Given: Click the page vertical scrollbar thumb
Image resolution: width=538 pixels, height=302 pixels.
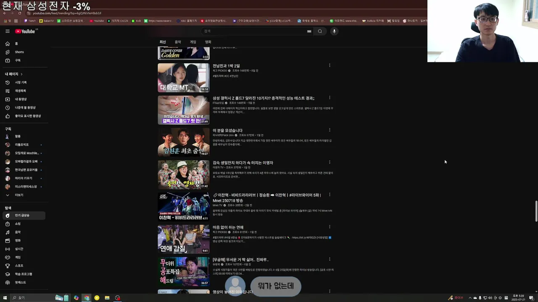Looking at the screenshot, I should (536, 211).
